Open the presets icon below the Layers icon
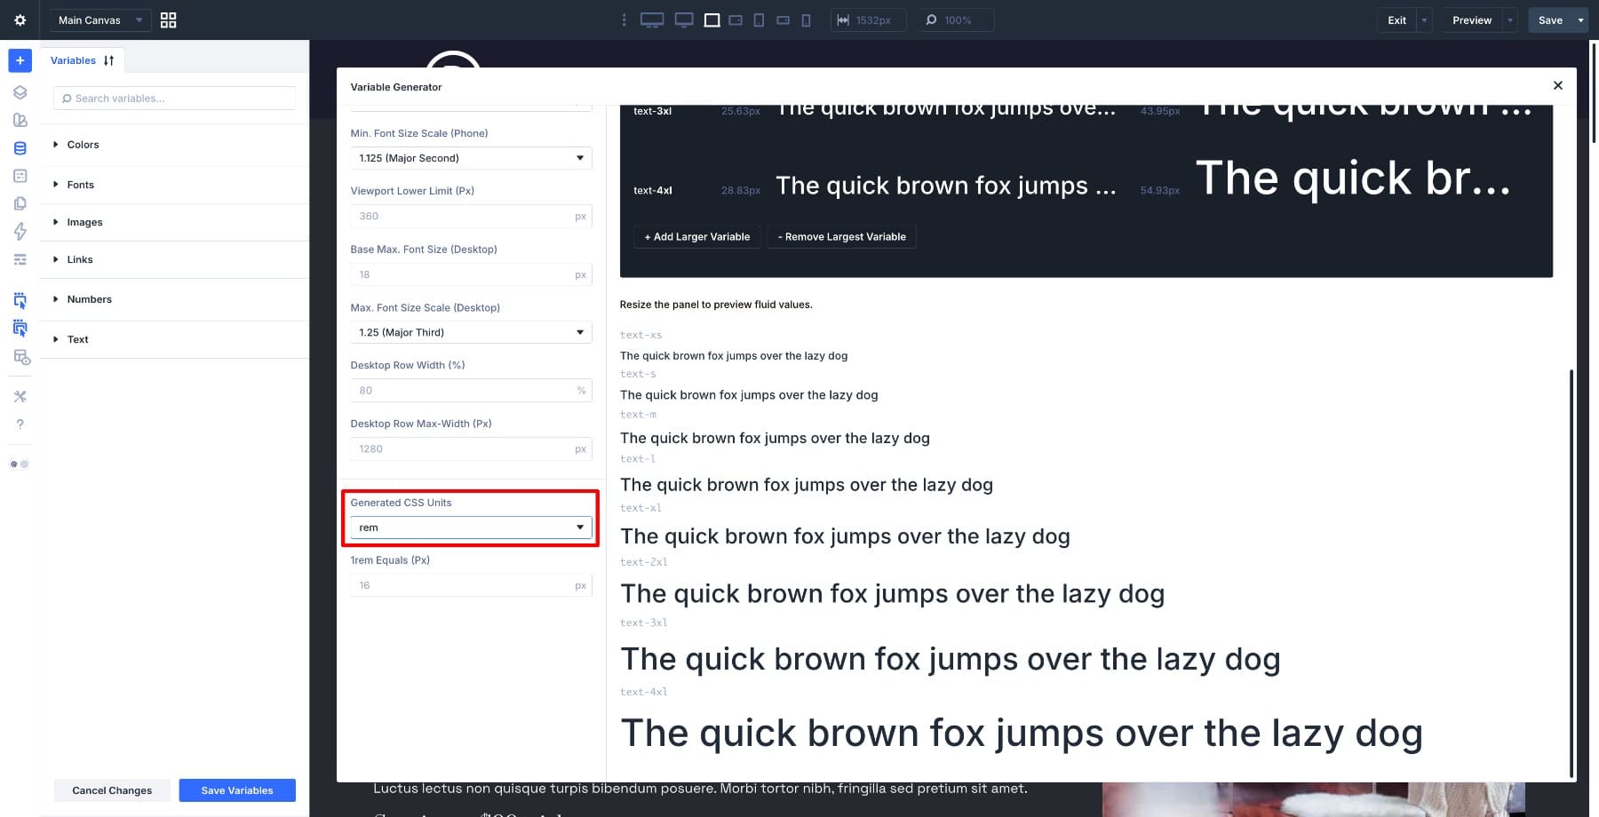Screen dimensions: 1599x817 point(20,120)
